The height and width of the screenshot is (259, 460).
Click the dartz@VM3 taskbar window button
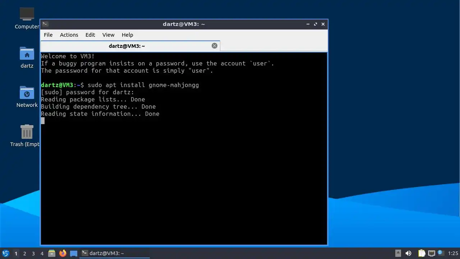[x=115, y=253]
